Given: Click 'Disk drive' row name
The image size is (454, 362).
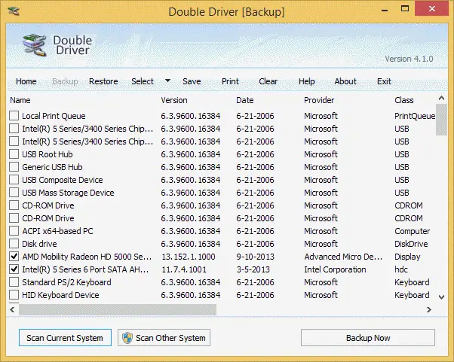Looking at the screenshot, I should 39,244.
